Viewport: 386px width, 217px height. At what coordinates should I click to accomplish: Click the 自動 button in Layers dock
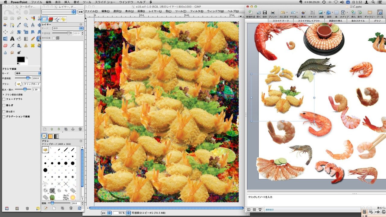point(80,12)
